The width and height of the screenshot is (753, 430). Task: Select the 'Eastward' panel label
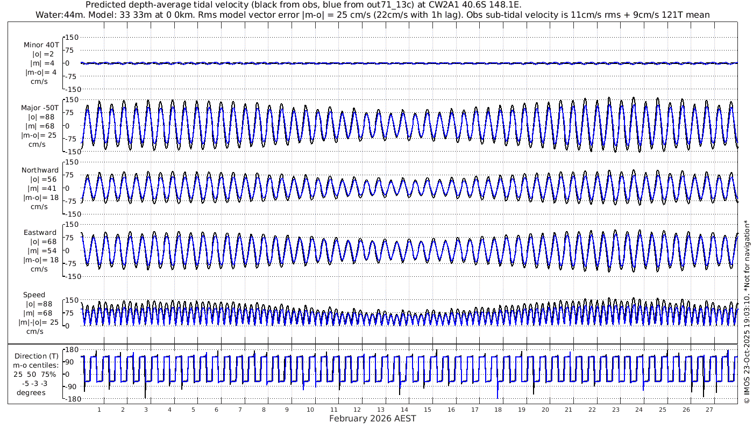click(x=40, y=233)
